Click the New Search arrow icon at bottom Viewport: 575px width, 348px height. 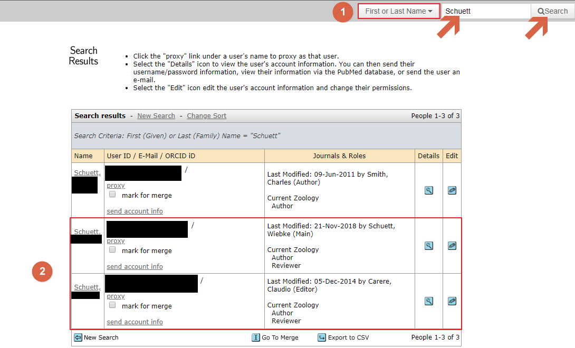click(x=78, y=337)
